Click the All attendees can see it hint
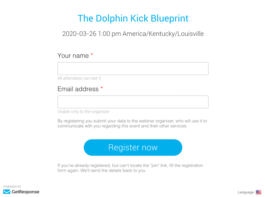The width and height of the screenshot is (265, 197). click(x=79, y=78)
